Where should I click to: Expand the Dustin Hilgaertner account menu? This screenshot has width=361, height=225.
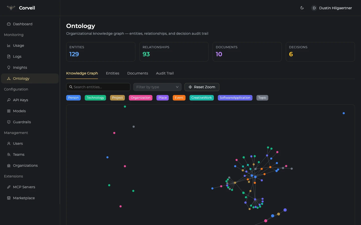coord(331,8)
